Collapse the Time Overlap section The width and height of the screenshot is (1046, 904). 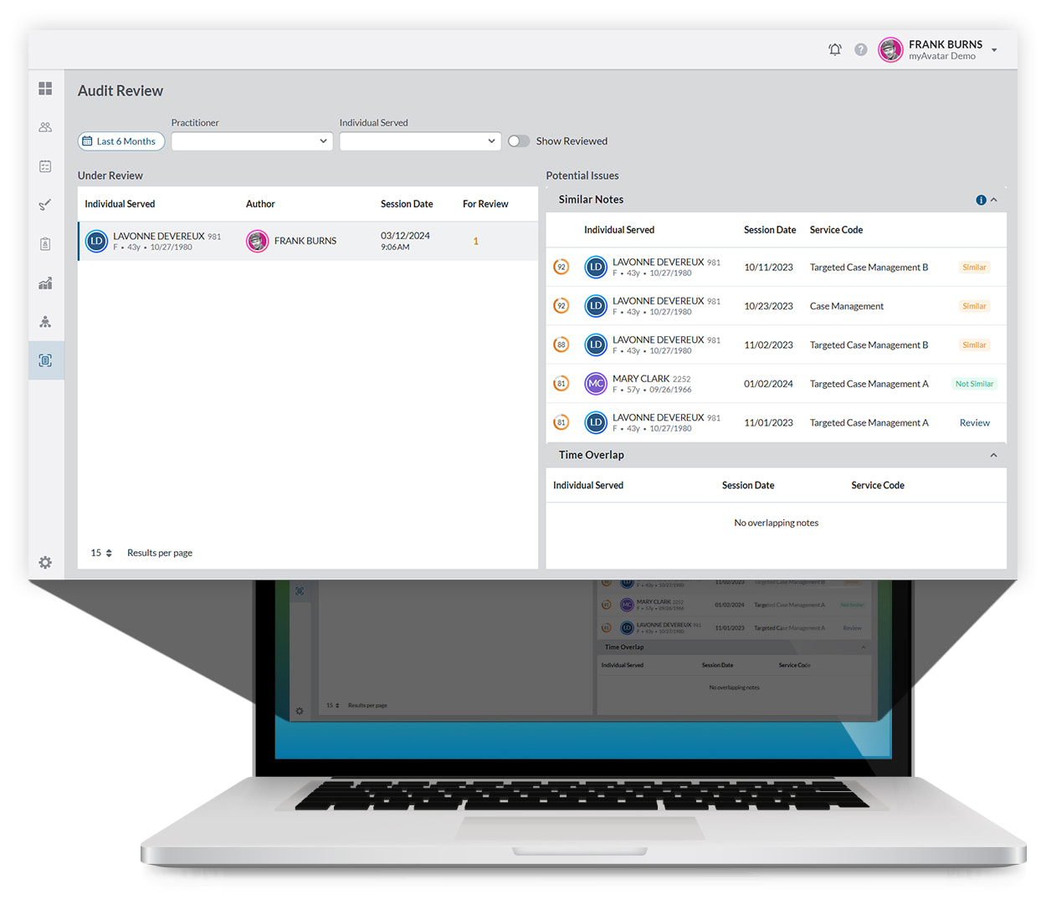pyautogui.click(x=993, y=455)
